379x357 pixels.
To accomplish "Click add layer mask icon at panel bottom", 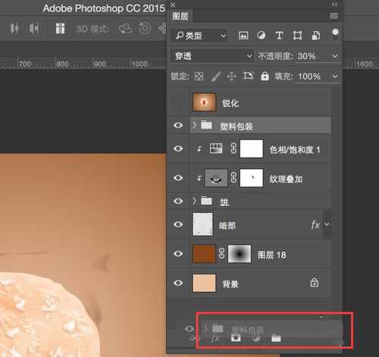I will point(236,338).
